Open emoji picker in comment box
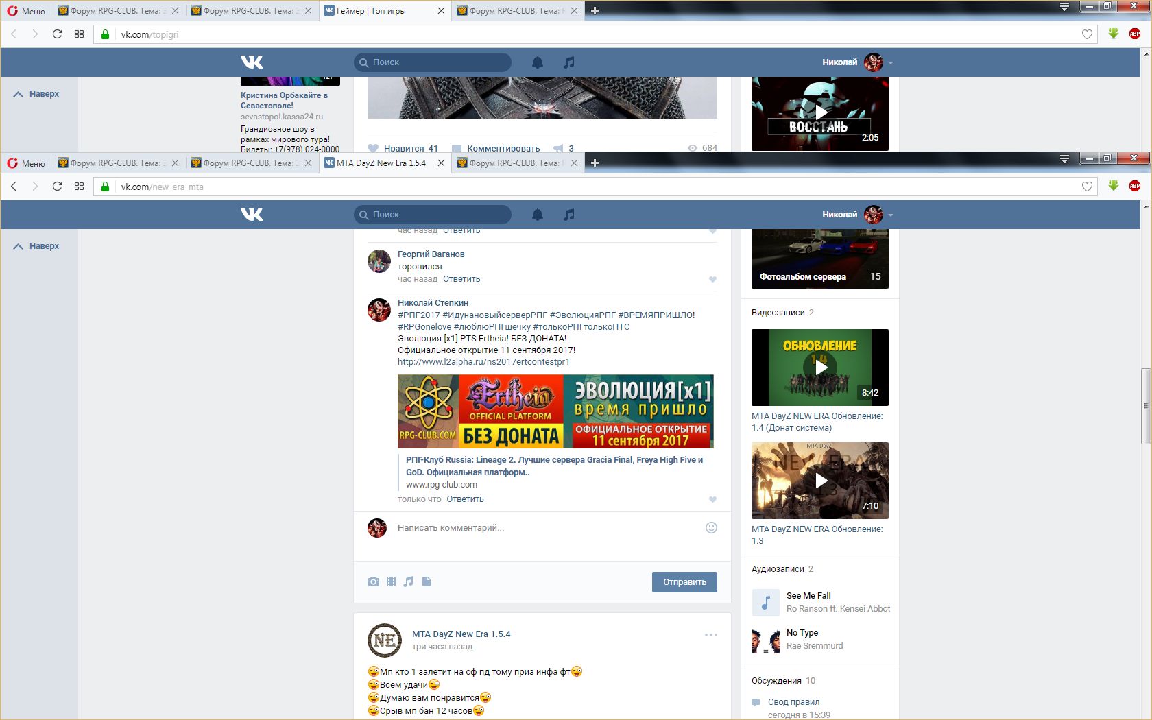Image resolution: width=1152 pixels, height=720 pixels. tap(711, 527)
